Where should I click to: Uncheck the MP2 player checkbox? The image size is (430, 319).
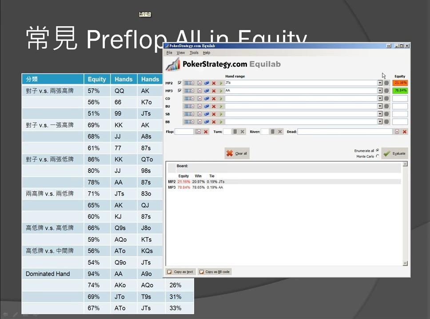(179, 83)
